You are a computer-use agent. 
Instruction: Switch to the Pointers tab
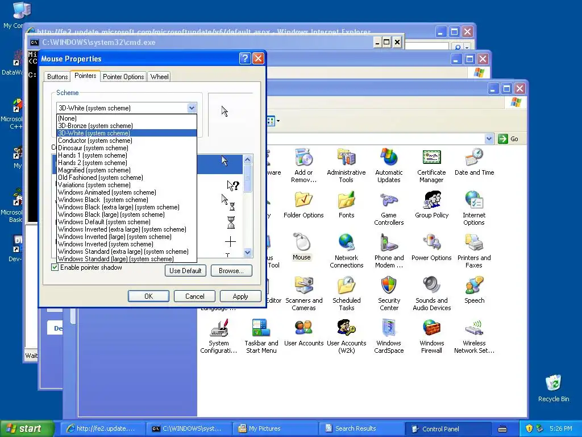[x=85, y=76]
